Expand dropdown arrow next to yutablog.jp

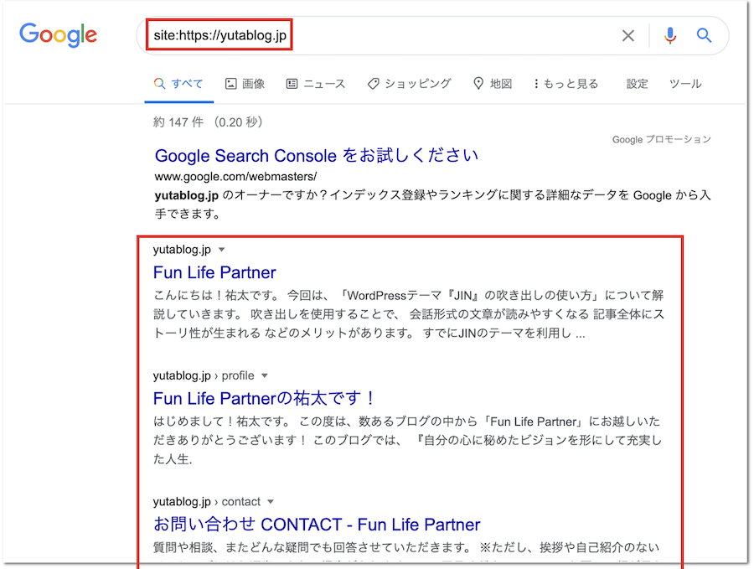point(222,250)
